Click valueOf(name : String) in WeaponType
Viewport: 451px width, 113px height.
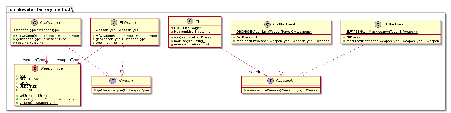(x=49, y=99)
